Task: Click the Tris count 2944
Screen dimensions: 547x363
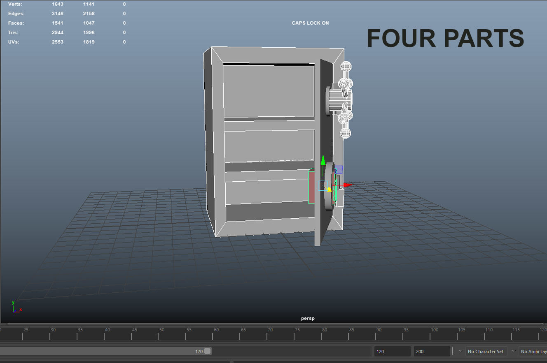Action: coord(58,32)
